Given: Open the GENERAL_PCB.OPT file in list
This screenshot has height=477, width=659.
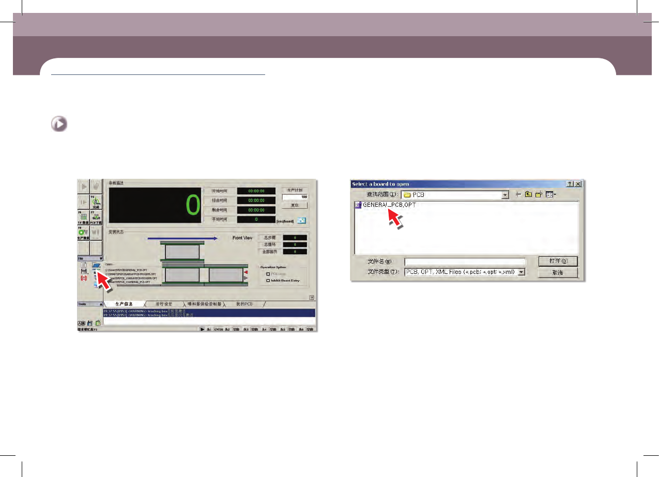Looking at the screenshot, I should pyautogui.click(x=385, y=205).
